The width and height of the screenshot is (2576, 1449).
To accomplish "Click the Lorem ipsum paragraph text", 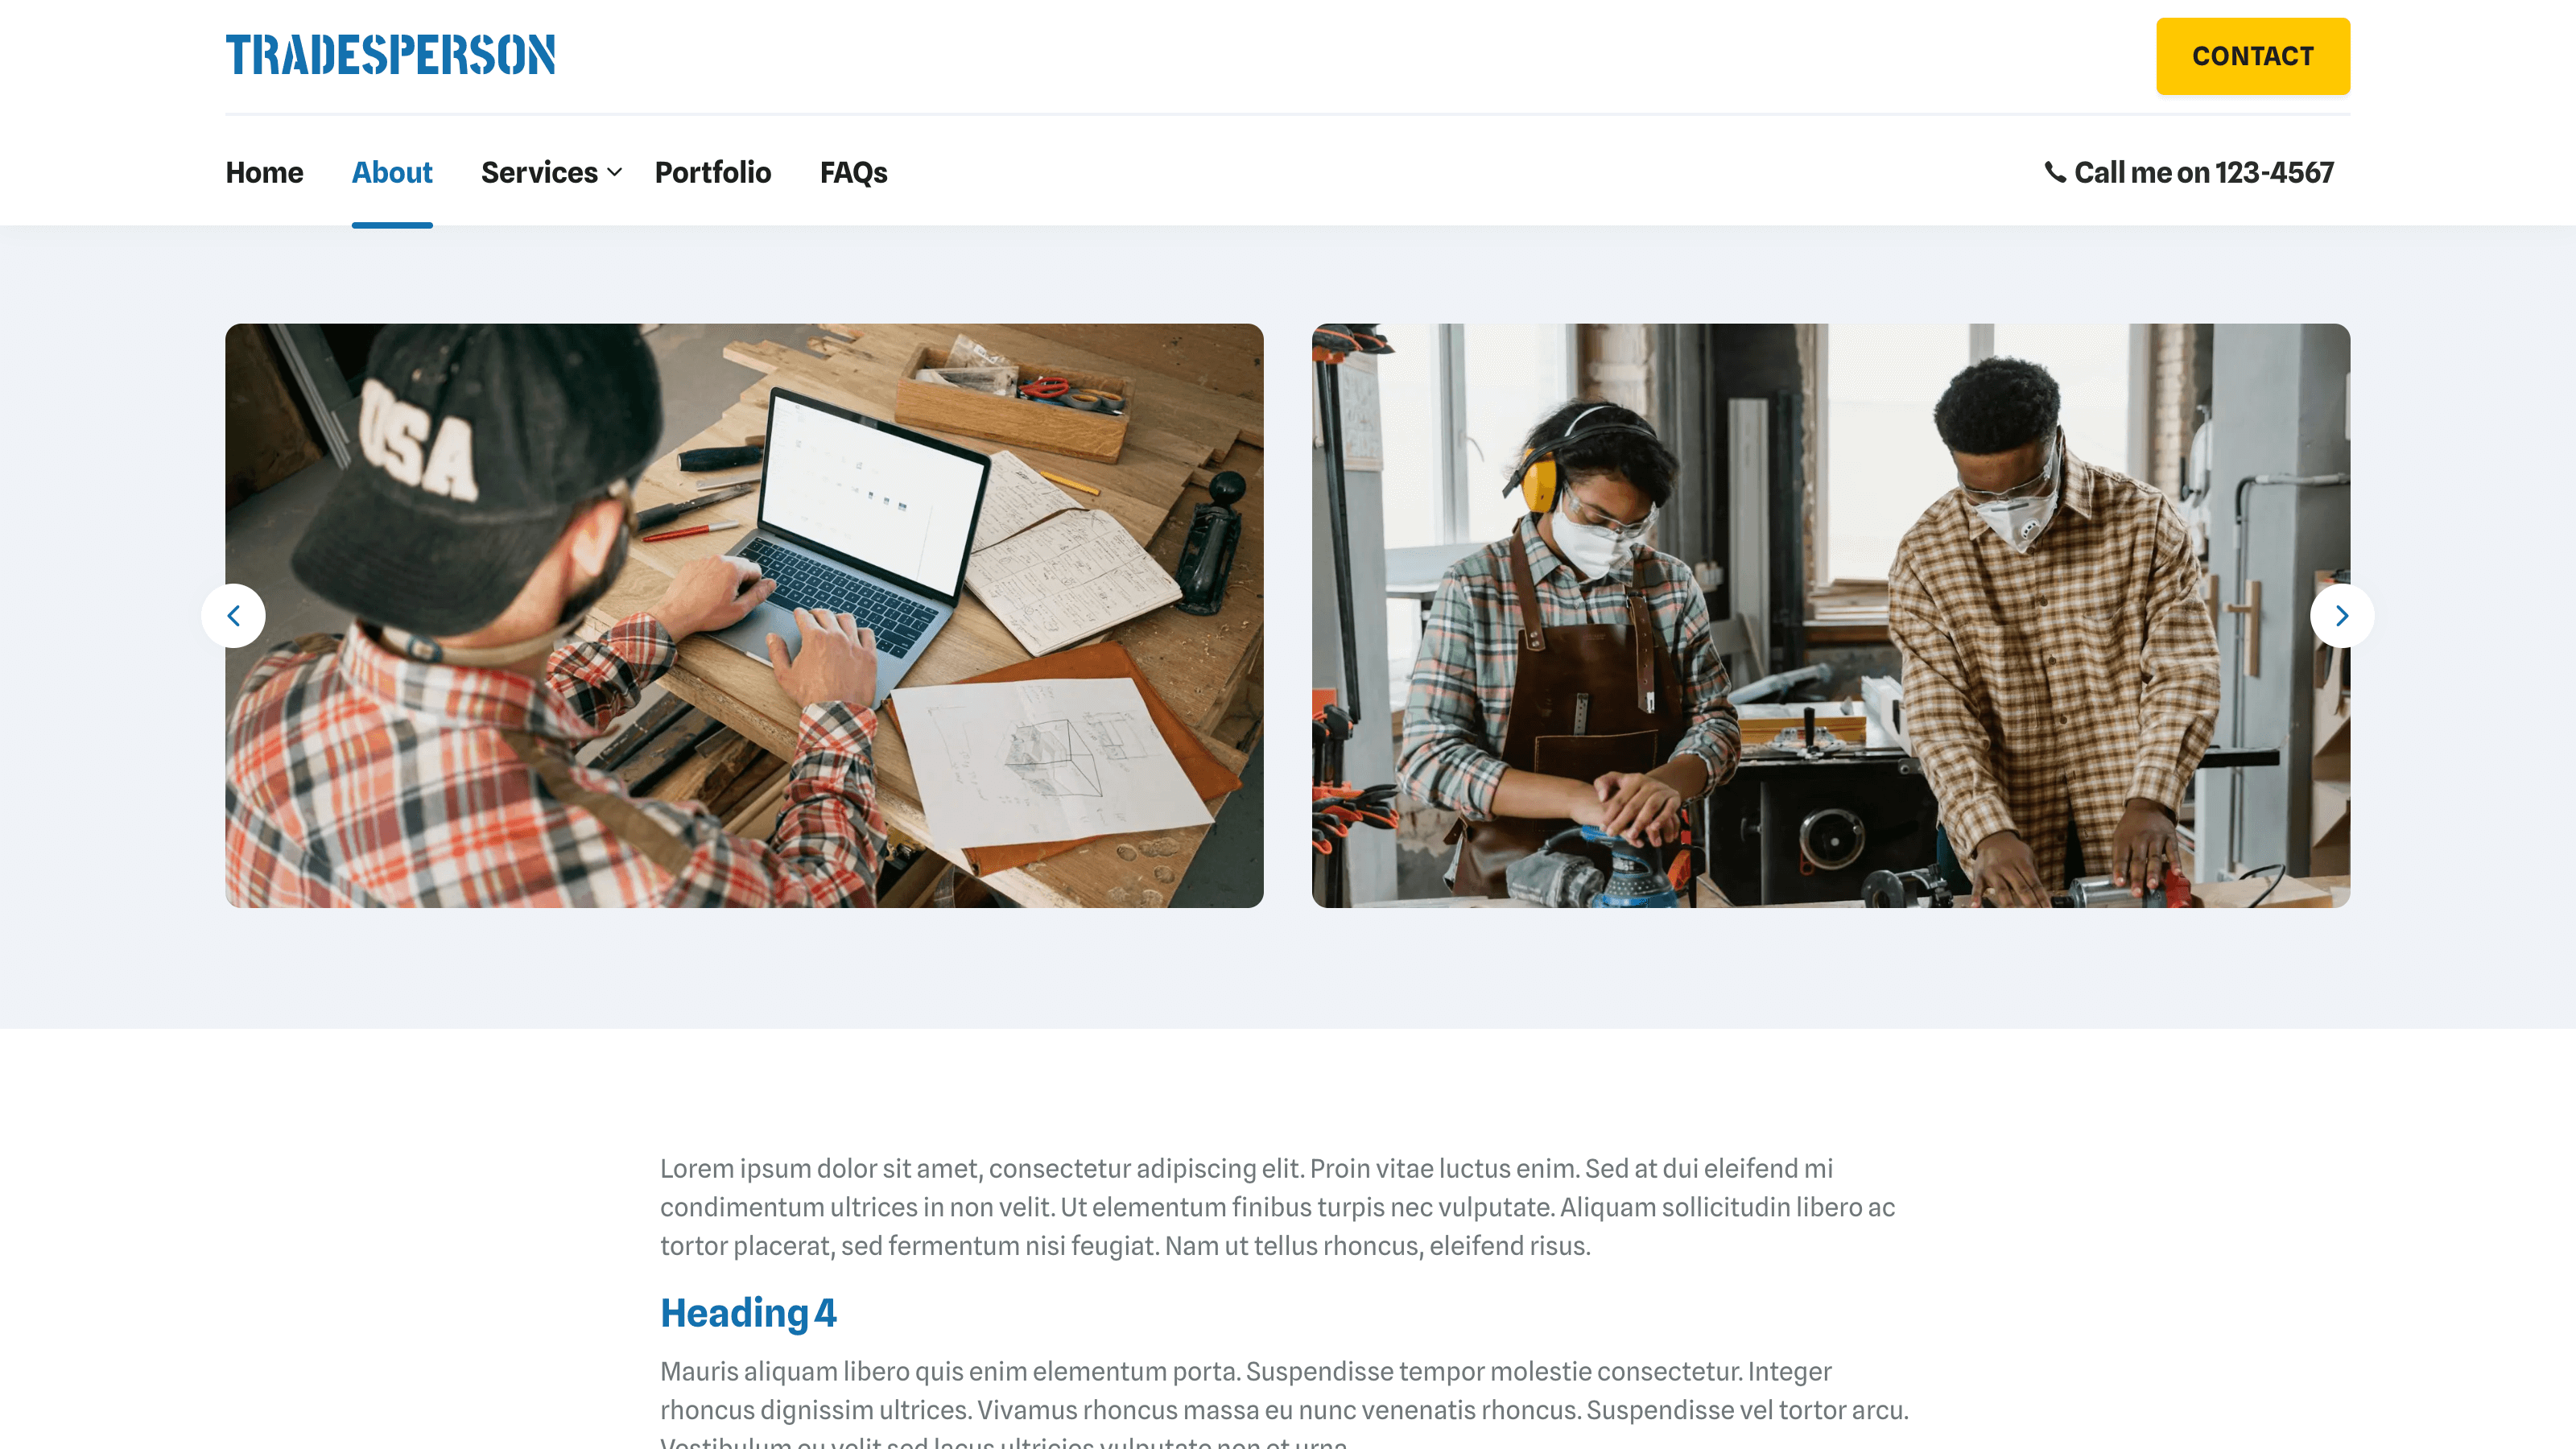I will [1277, 1207].
